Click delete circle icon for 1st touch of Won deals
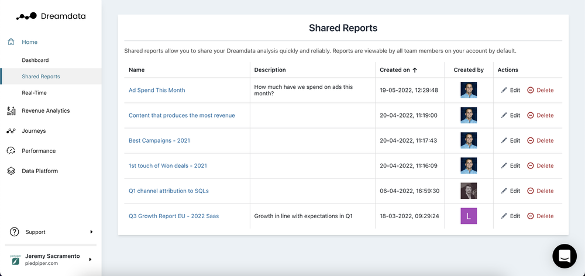This screenshot has width=585, height=276. click(x=531, y=165)
